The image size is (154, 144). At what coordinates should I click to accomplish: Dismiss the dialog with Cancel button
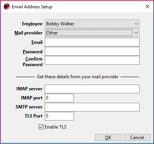[137, 138]
